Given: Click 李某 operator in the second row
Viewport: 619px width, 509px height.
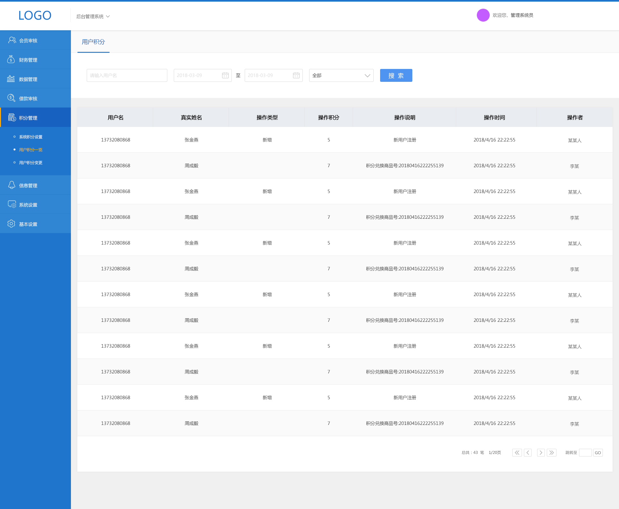Looking at the screenshot, I should tap(575, 166).
